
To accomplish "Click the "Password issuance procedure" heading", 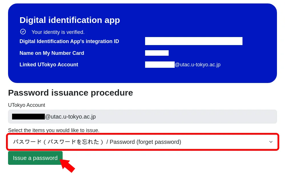I will point(70,93).
